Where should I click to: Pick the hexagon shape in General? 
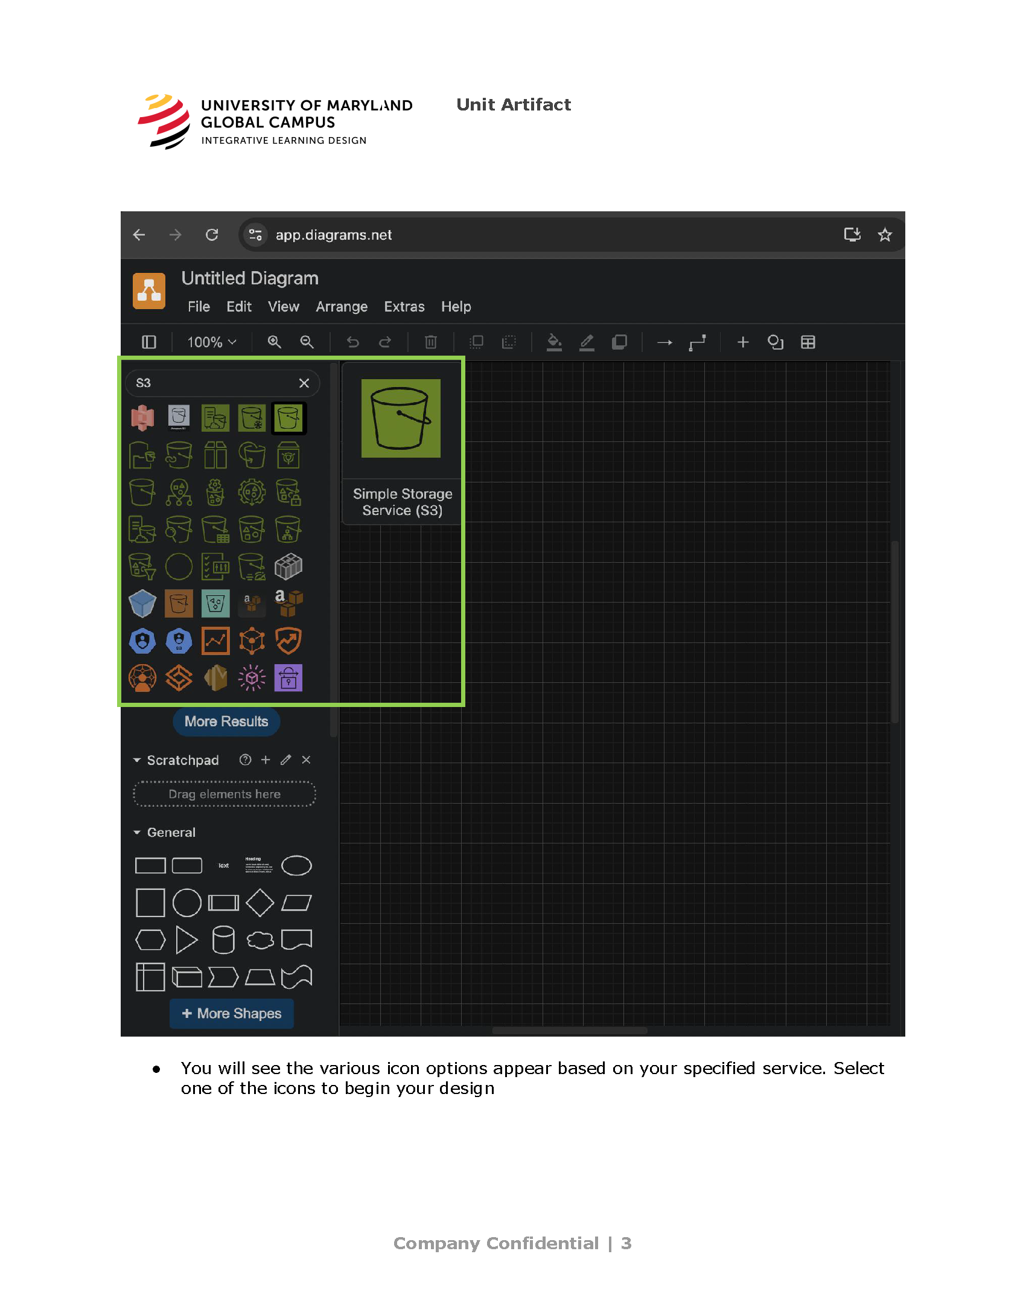[150, 940]
